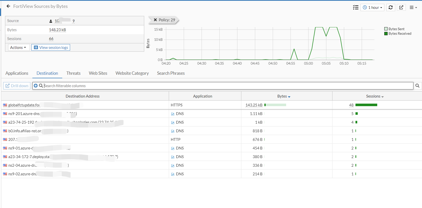This screenshot has width=422, height=208.
Task: Open the list view settings icon
Action: coord(355,7)
